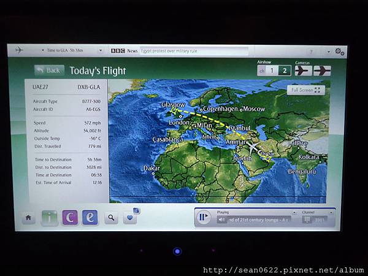
Task: Select Time at Destination 06:38 value
Action: point(96,175)
